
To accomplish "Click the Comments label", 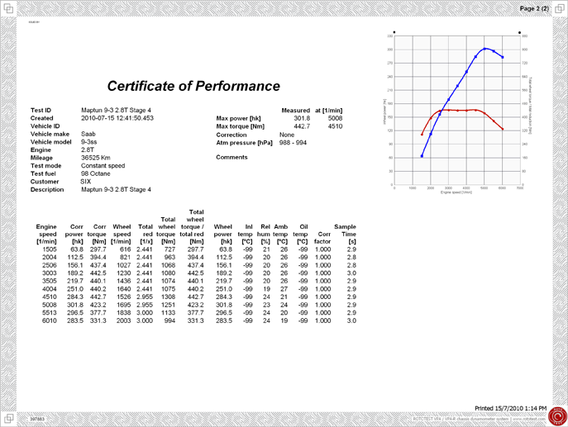I will pyautogui.click(x=231, y=157).
